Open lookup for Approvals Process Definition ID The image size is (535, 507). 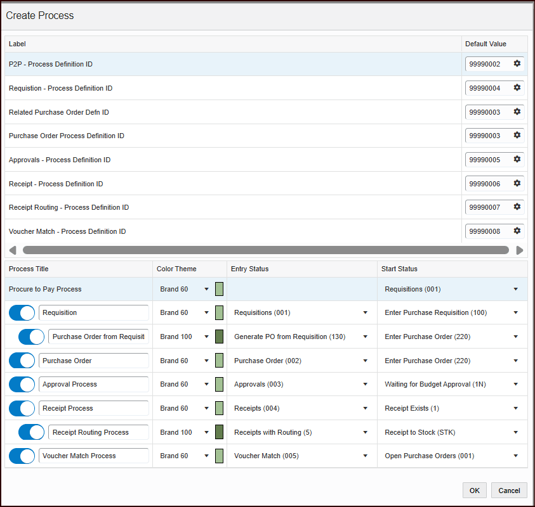pyautogui.click(x=517, y=160)
